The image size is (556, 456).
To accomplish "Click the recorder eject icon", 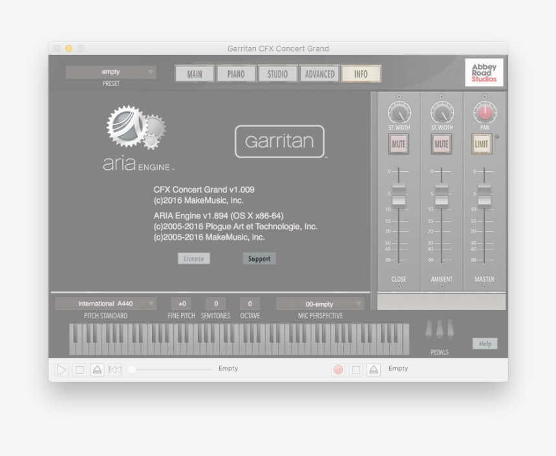I will 374,370.
